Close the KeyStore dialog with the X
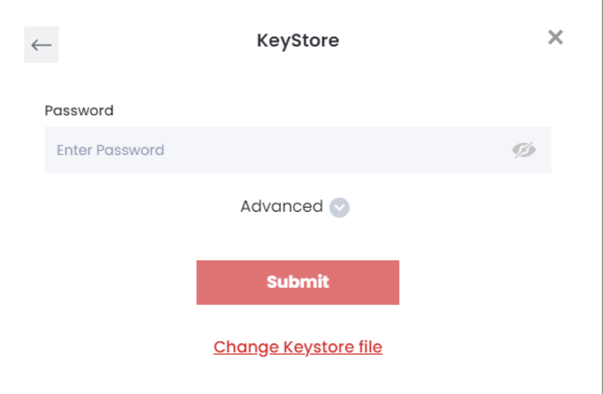The image size is (603, 394). click(x=555, y=38)
